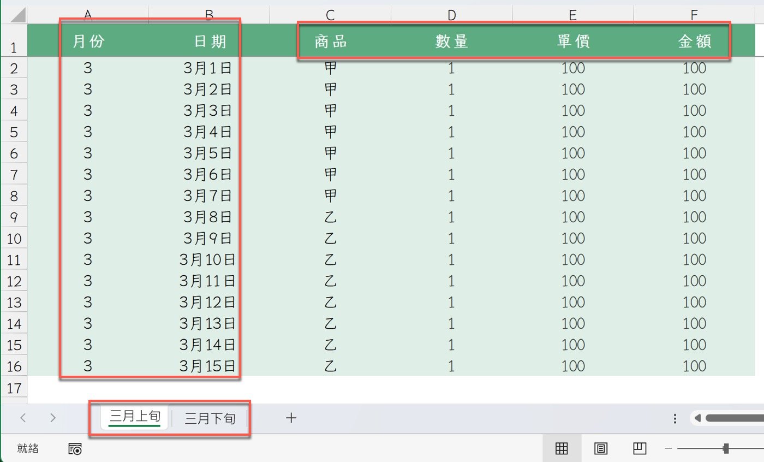Viewport: 764px width, 462px height.
Task: Click the zoom slider handle
Action: [726, 449]
